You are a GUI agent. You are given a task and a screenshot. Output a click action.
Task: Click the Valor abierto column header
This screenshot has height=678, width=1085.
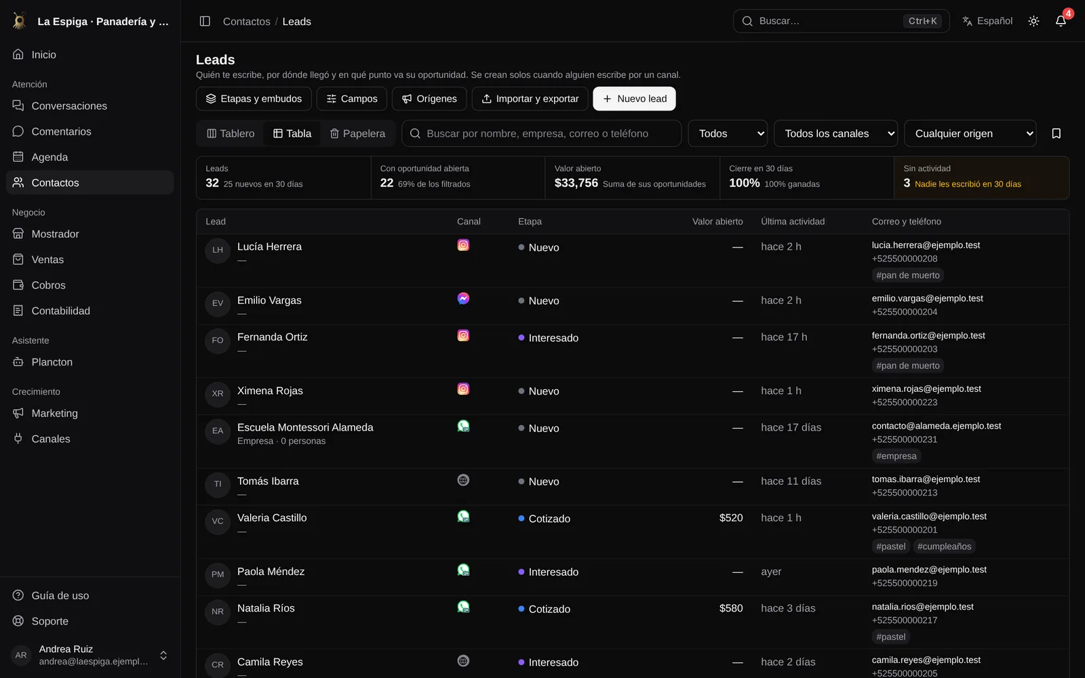pyautogui.click(x=717, y=222)
